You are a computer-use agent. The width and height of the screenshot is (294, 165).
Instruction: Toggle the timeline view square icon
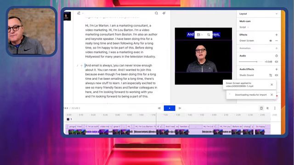[x=261, y=108]
